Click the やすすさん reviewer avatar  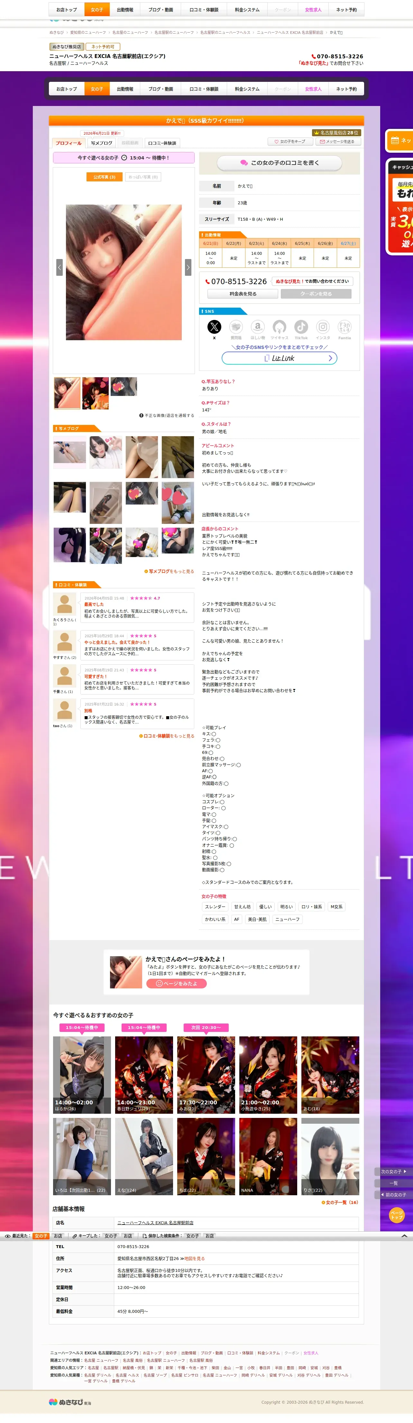tap(65, 642)
